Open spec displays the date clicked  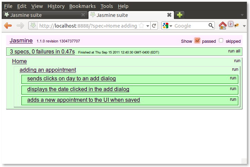pos(78,89)
